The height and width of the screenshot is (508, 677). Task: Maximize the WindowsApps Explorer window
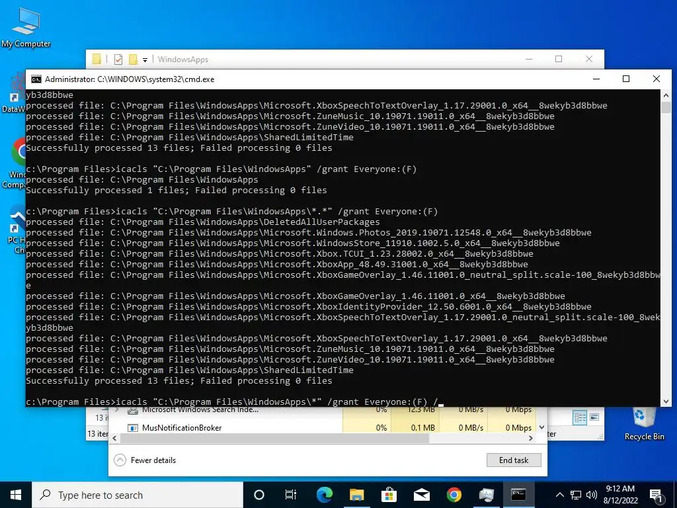(559, 59)
